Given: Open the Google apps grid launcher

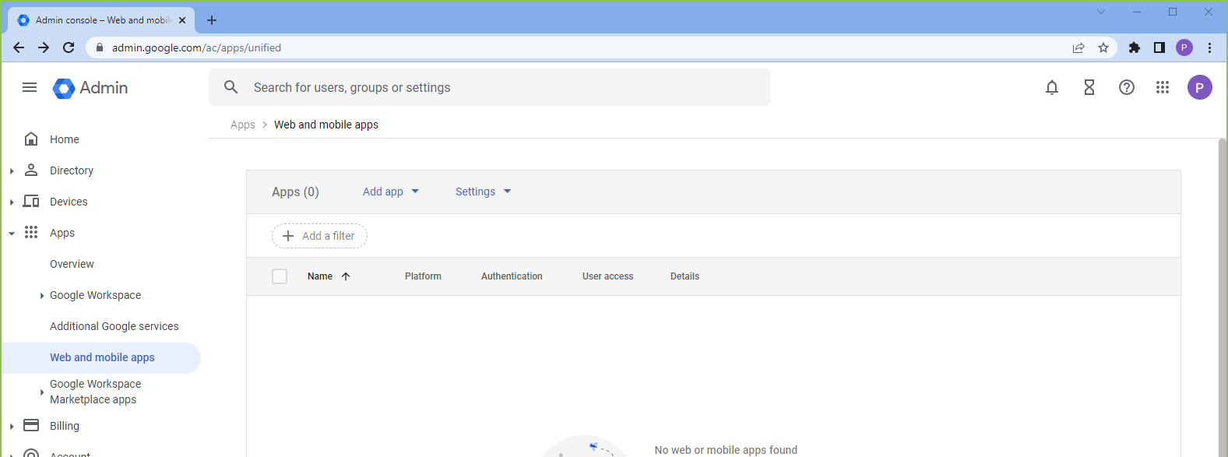Looking at the screenshot, I should click(1163, 87).
